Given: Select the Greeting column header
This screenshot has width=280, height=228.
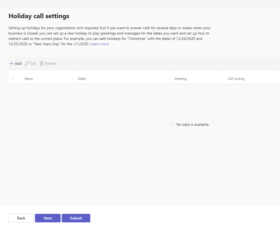Looking at the screenshot, I should point(181,79).
